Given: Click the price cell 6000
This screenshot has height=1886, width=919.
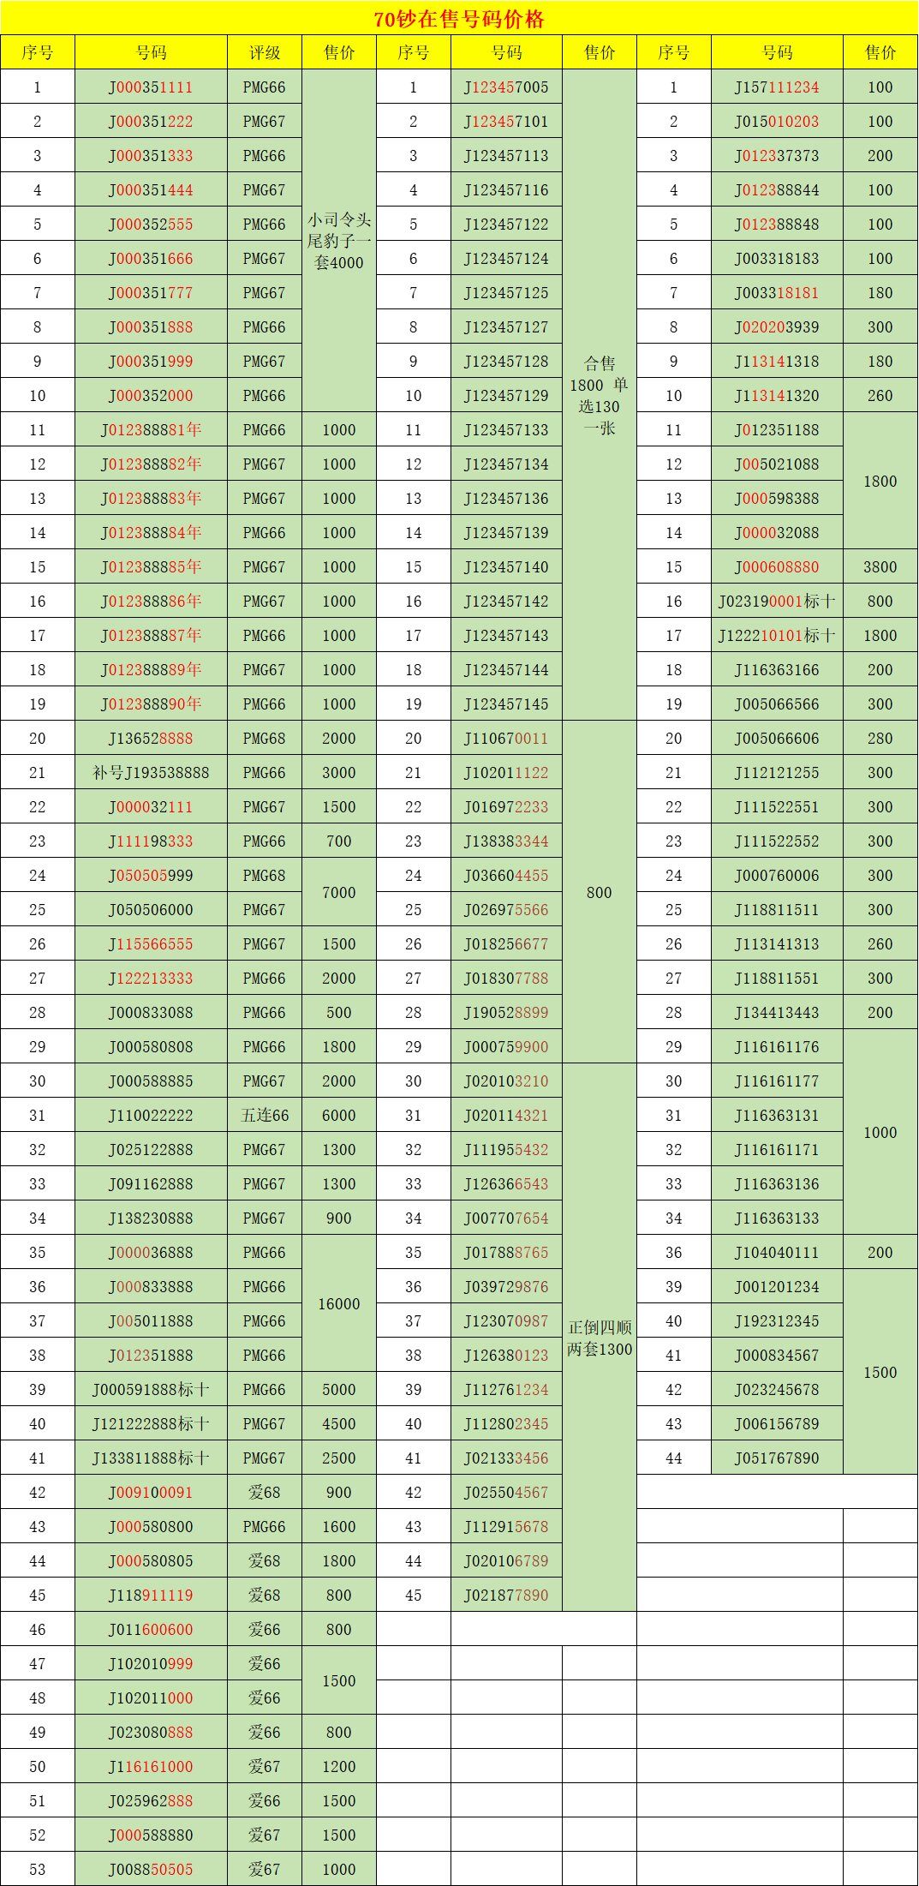Looking at the screenshot, I should [339, 1116].
